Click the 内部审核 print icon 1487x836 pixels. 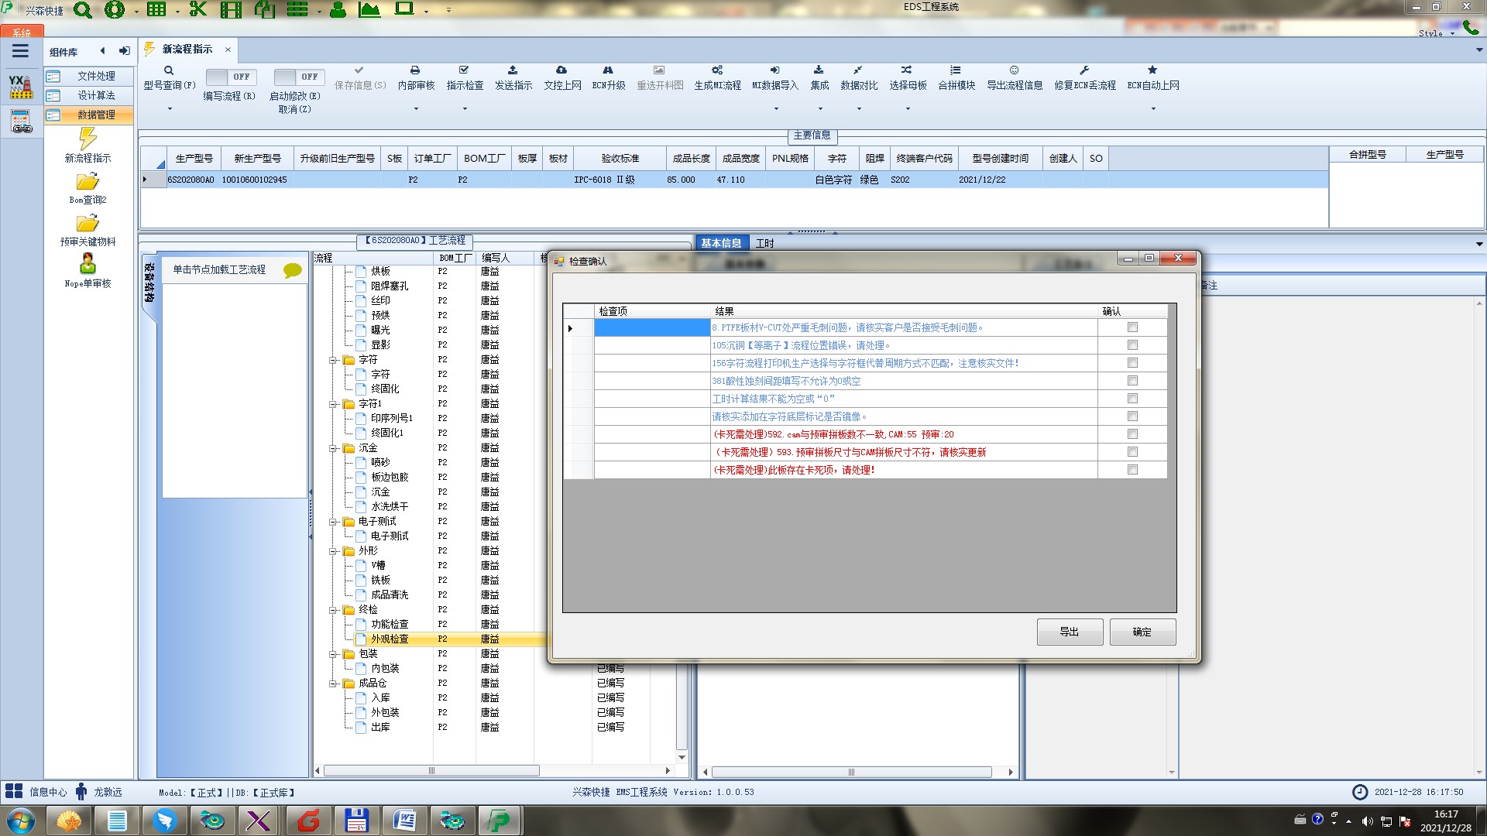tap(415, 70)
